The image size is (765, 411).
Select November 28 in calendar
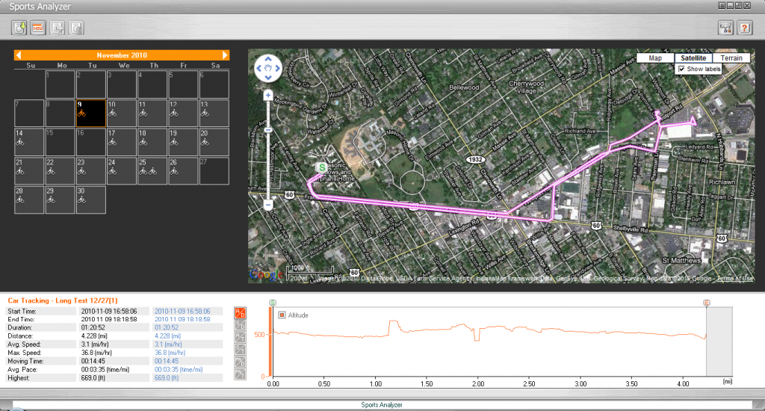[x=29, y=200]
